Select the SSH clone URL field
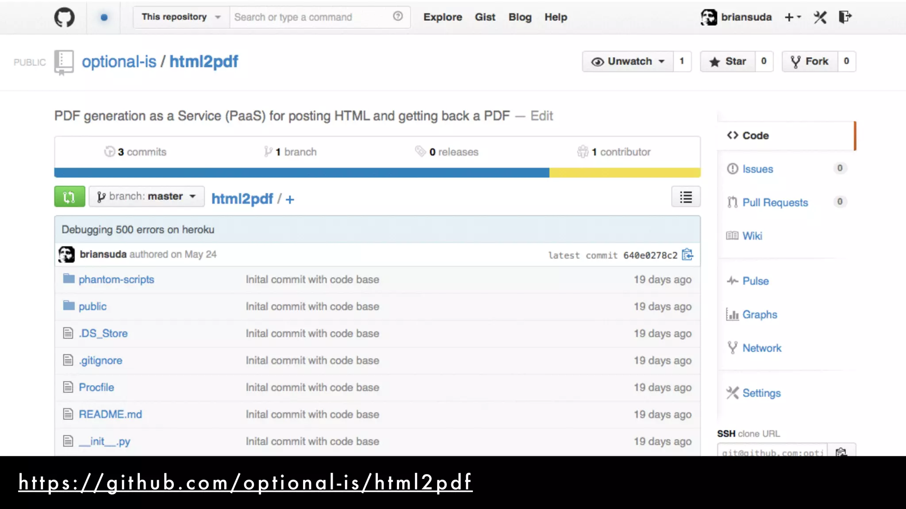 click(772, 452)
